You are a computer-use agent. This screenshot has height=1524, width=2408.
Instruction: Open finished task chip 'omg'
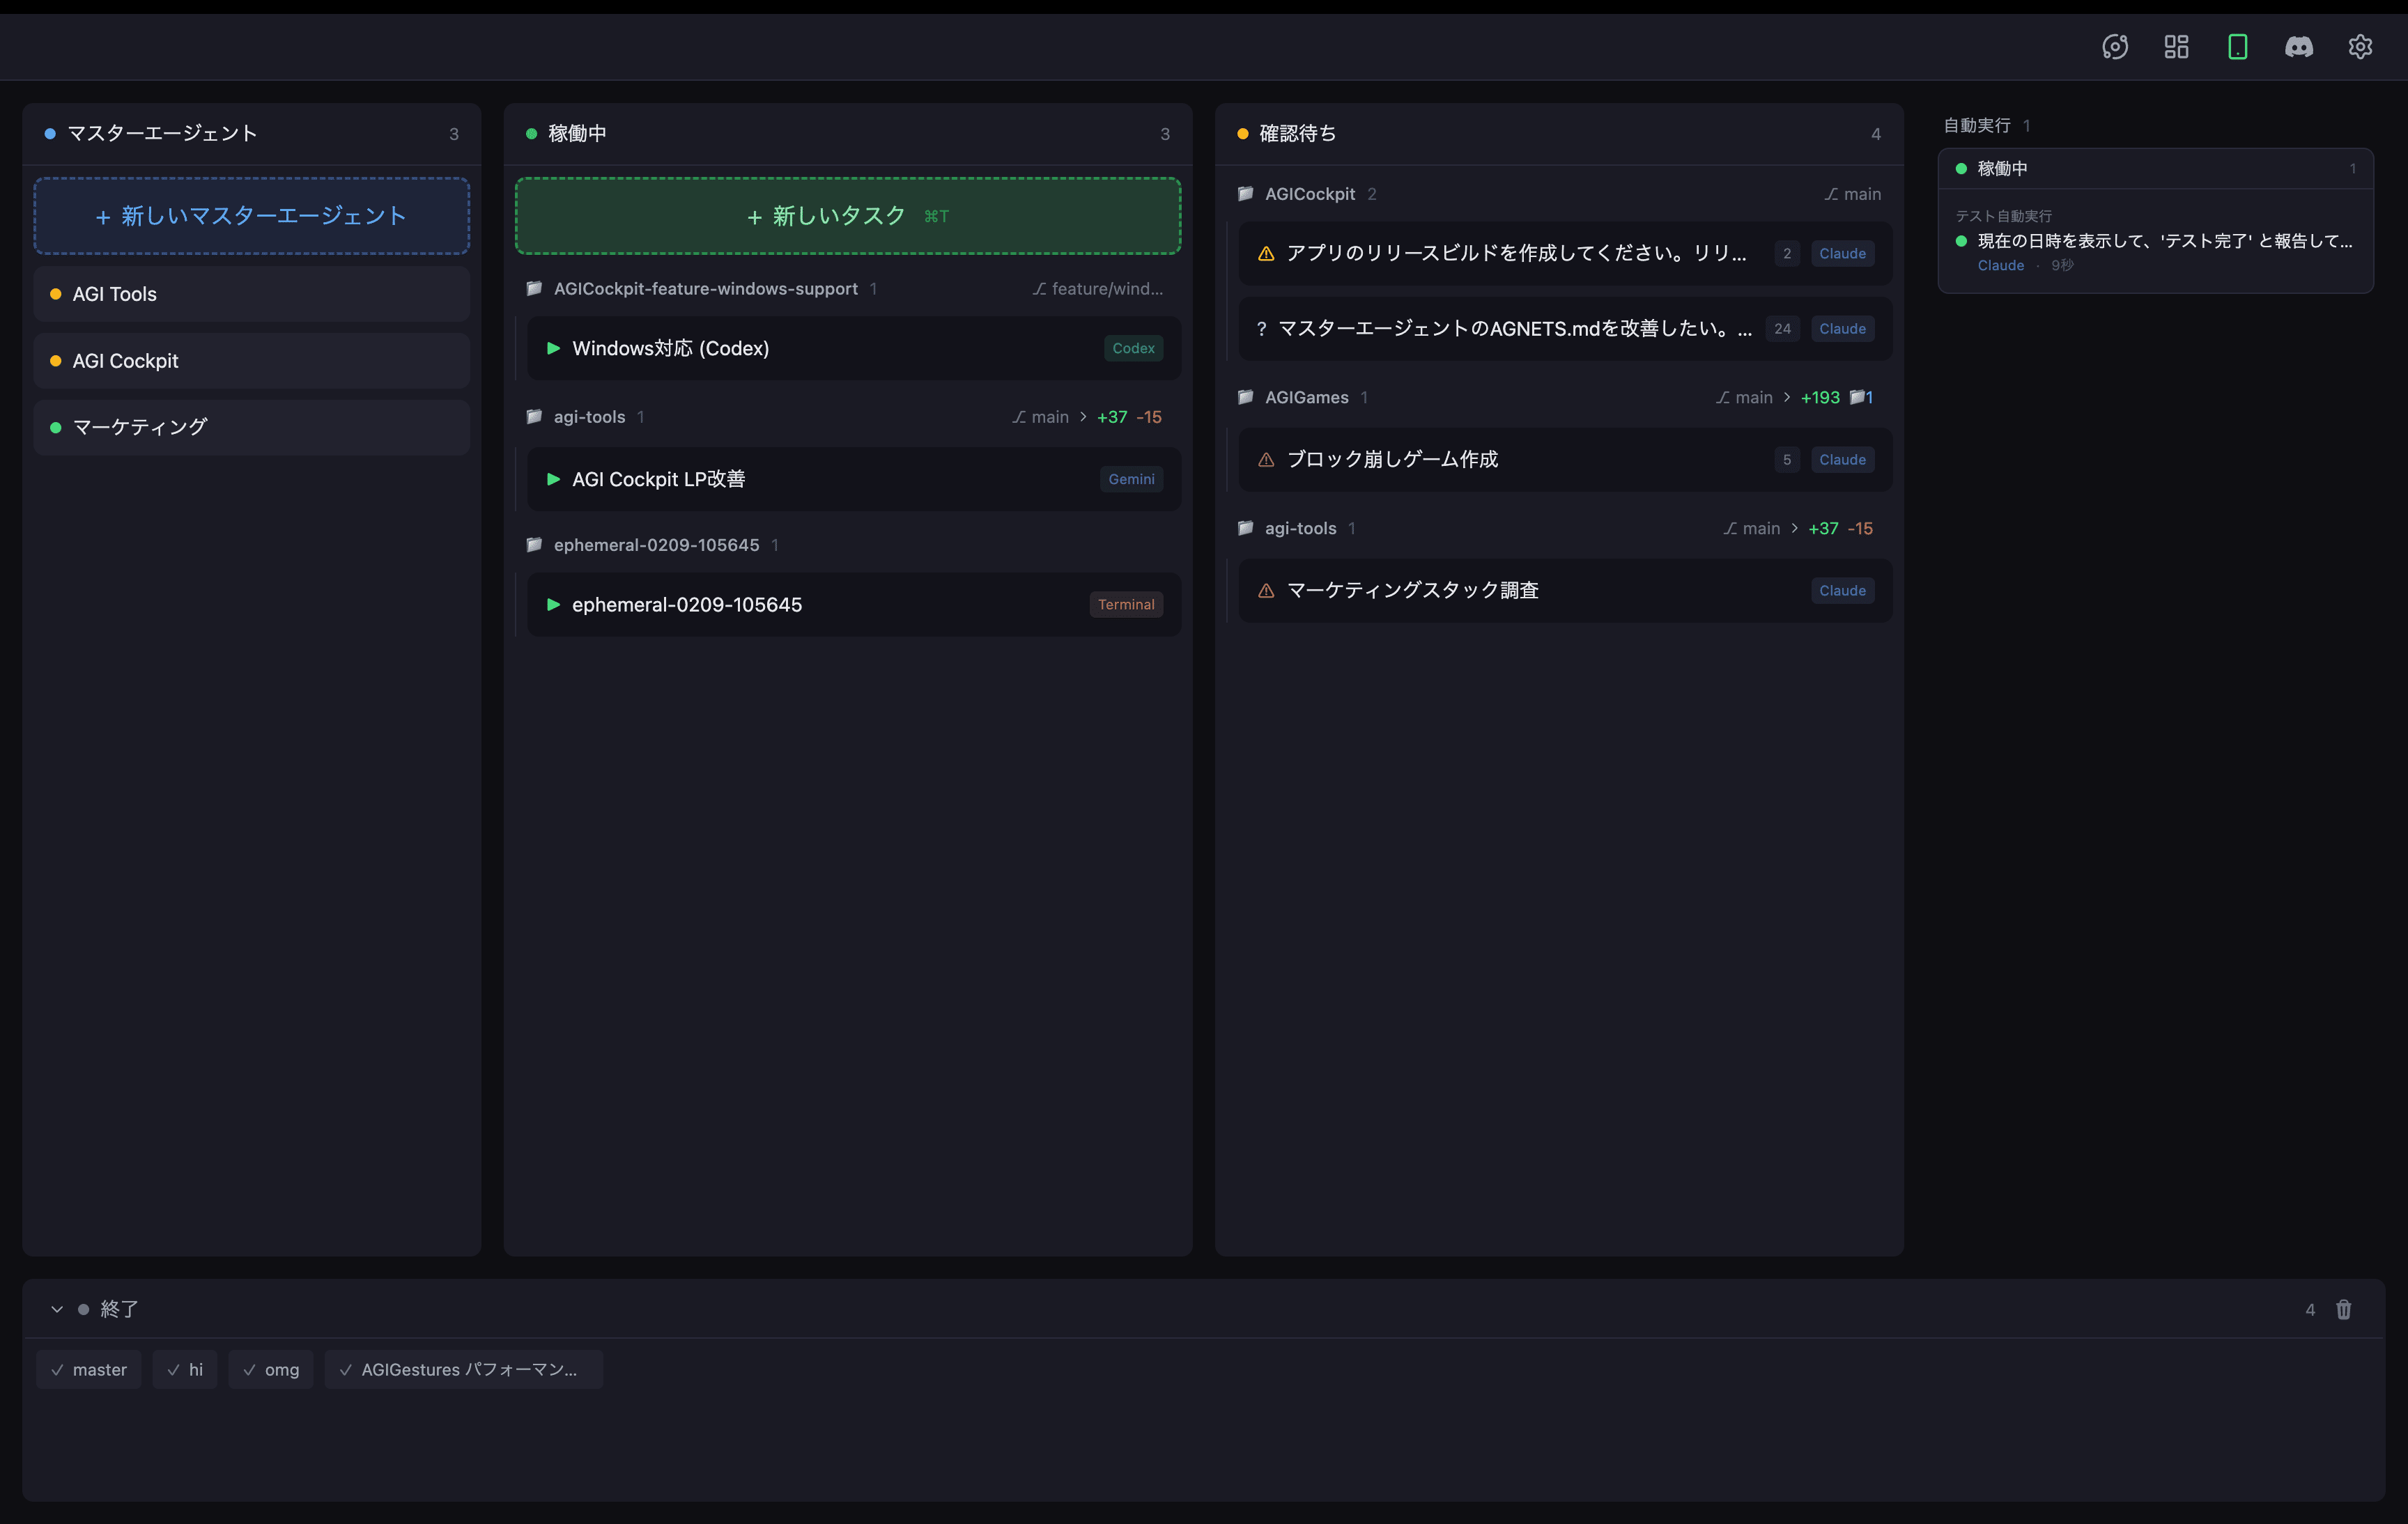coord(271,1369)
